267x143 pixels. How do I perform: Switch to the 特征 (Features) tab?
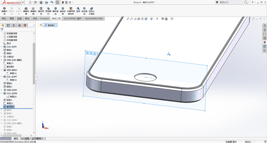(x=4, y=19)
